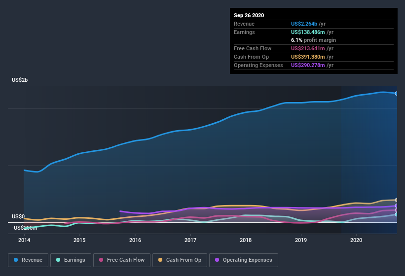Click the 2020 x-axis label

[x=356, y=240]
